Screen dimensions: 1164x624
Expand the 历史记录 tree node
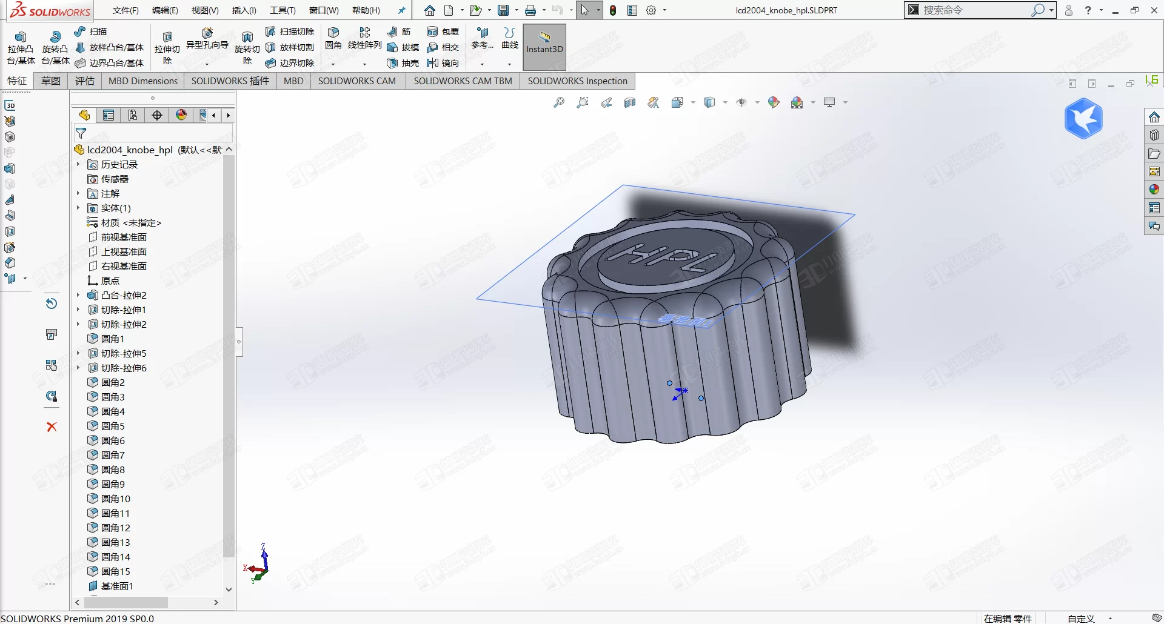(78, 164)
